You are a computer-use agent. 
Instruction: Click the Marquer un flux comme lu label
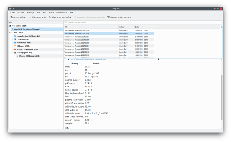point(121,17)
